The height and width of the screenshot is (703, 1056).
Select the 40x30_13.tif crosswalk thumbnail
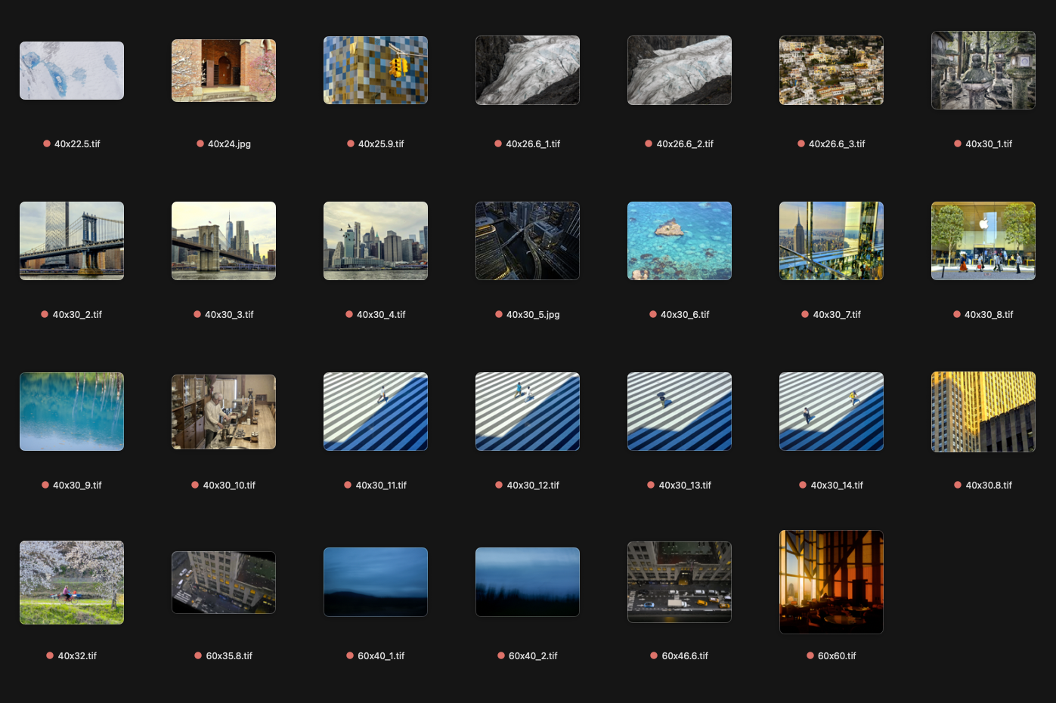[x=680, y=412]
